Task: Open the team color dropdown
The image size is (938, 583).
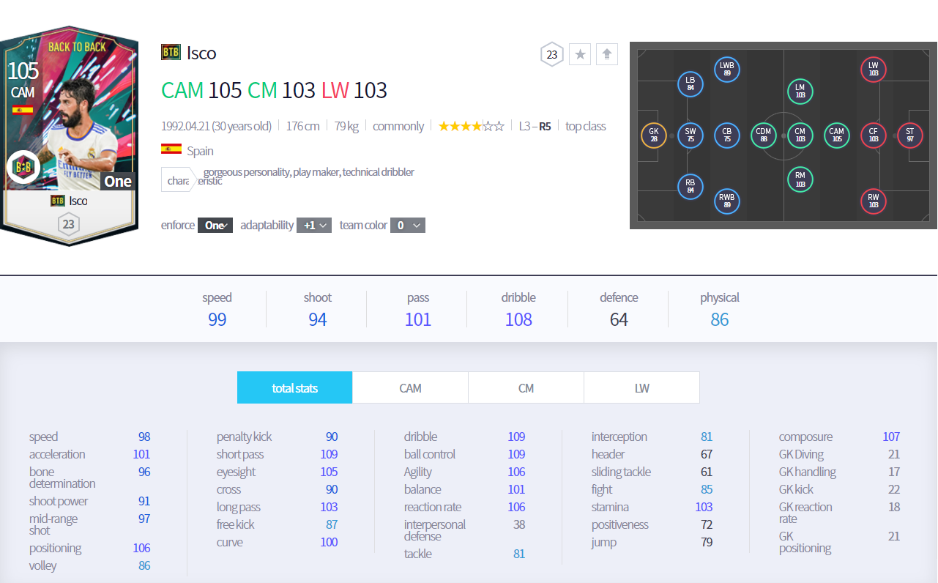Action: pos(408,226)
